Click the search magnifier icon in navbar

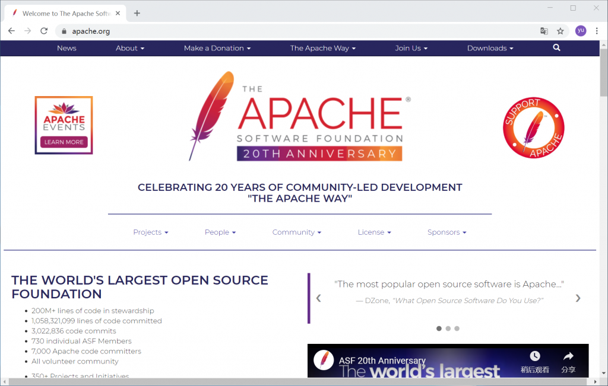click(x=556, y=48)
